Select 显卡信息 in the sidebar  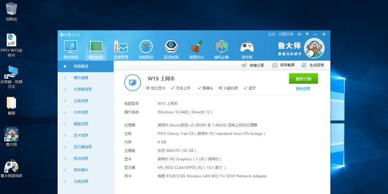click(x=86, y=135)
